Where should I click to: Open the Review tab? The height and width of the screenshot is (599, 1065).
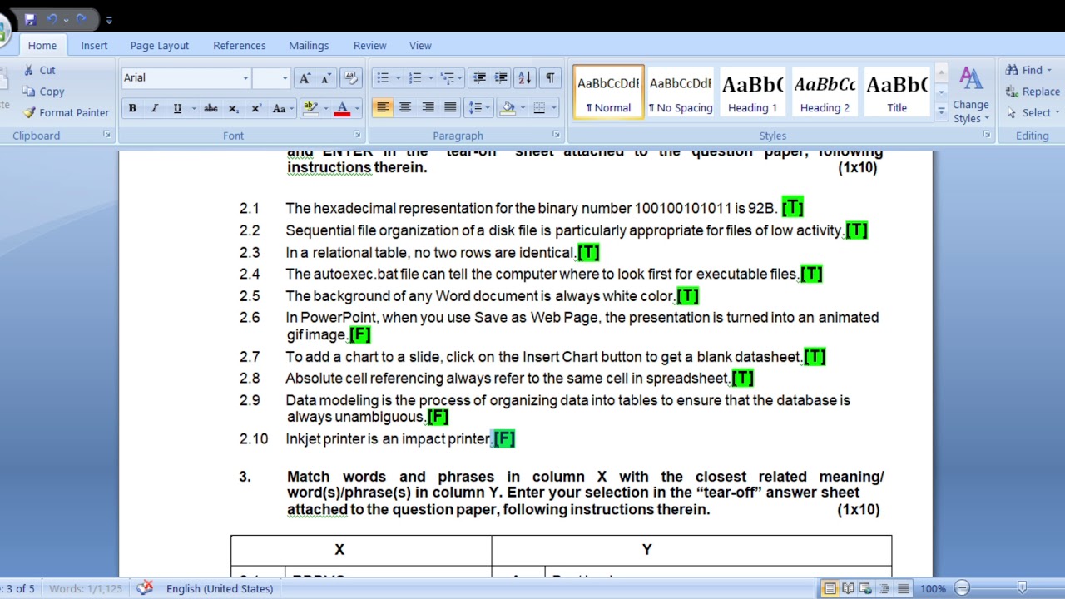369,46
